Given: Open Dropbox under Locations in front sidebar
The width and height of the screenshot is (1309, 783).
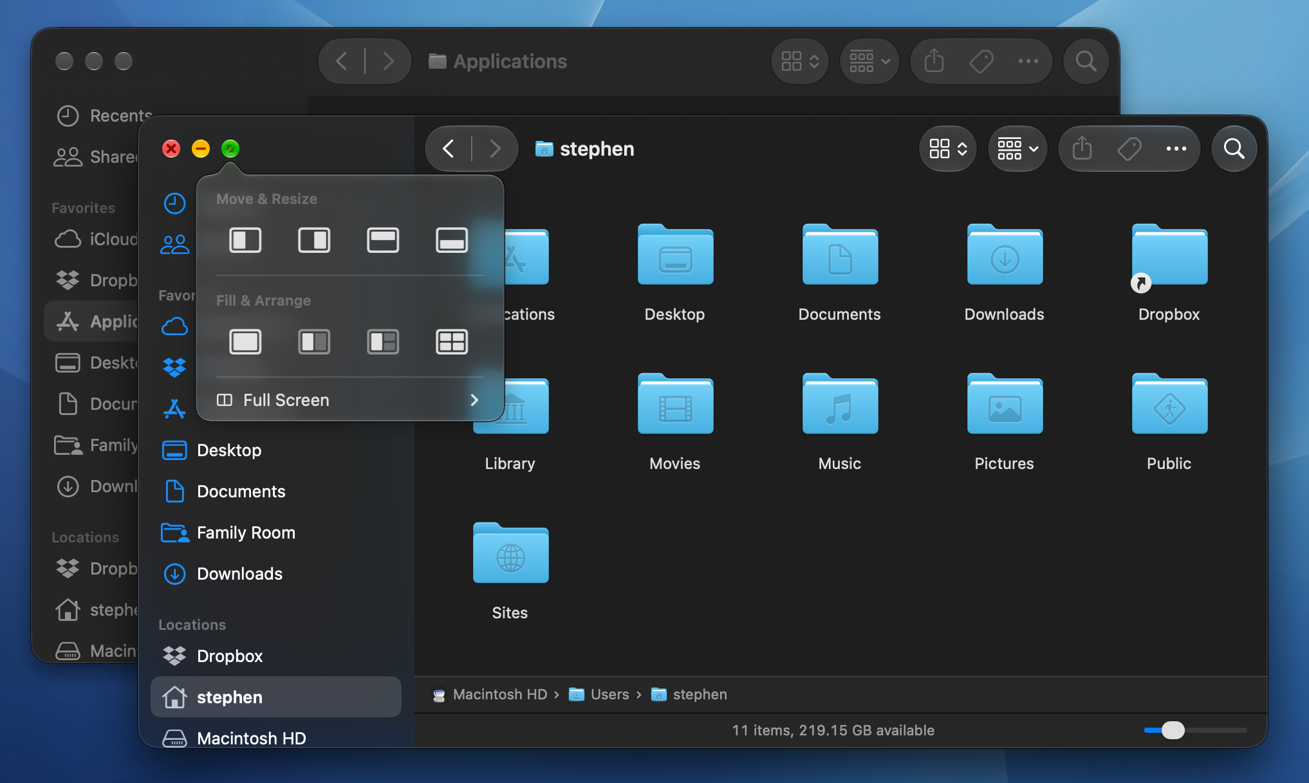Looking at the screenshot, I should pos(276,656).
